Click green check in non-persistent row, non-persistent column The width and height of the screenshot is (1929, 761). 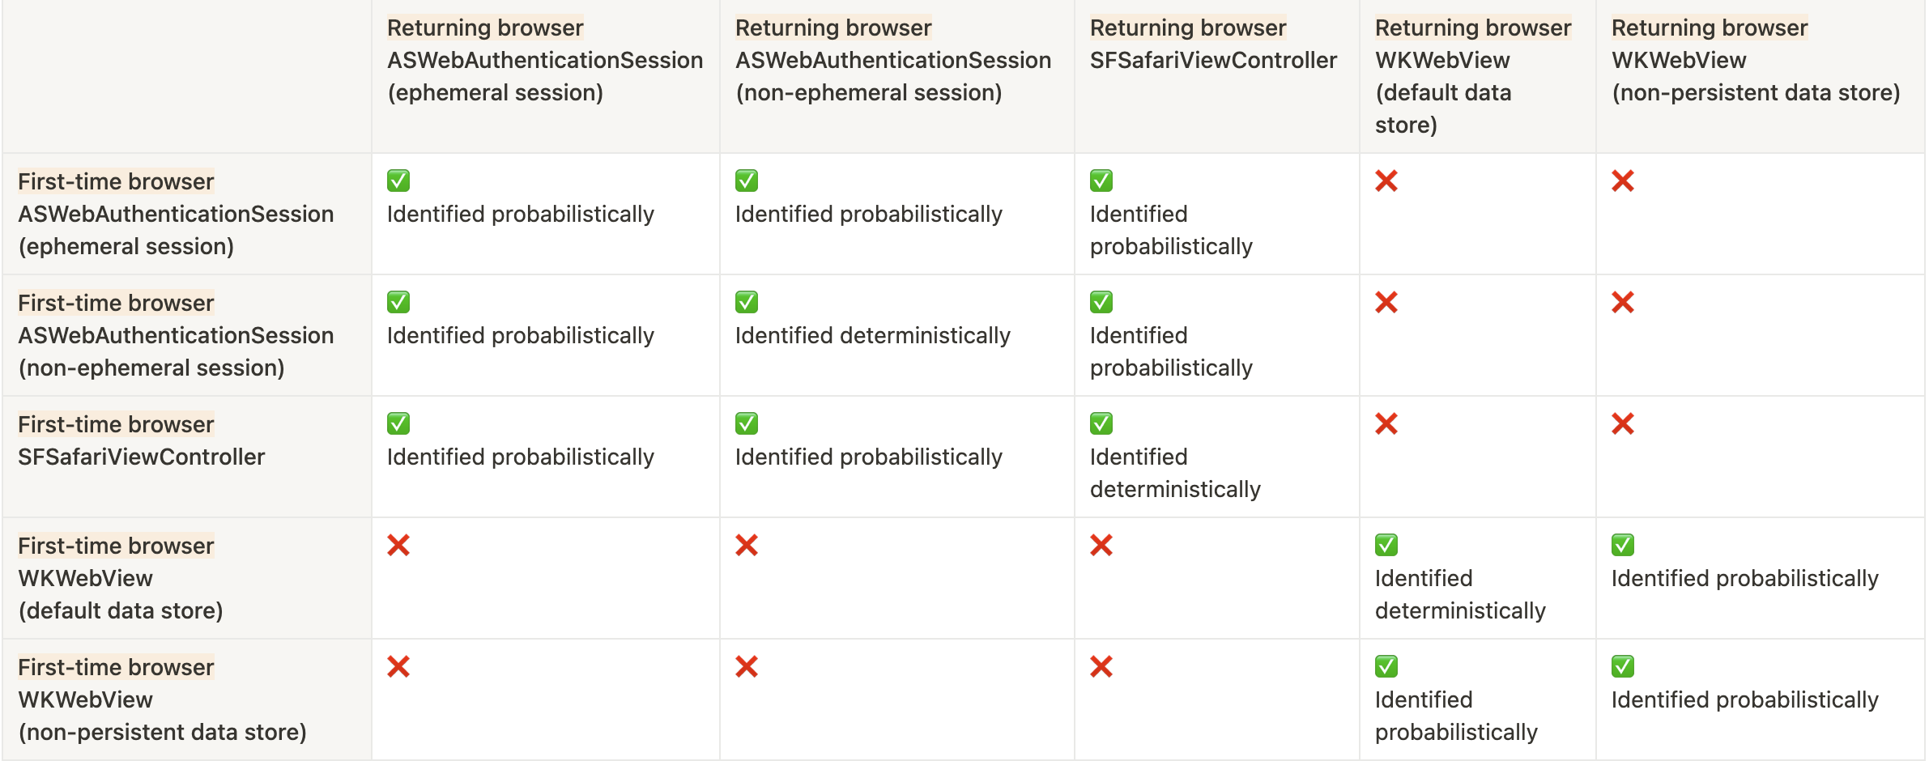pyautogui.click(x=1623, y=666)
